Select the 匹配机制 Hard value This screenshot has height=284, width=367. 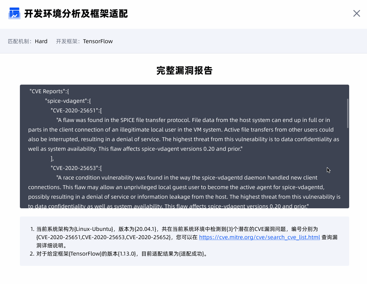(x=41, y=41)
